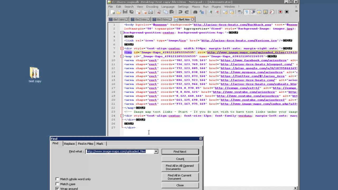The image size is (338, 190).
Task: Collapse the div fold at line 24
Action: click(x=122, y=116)
